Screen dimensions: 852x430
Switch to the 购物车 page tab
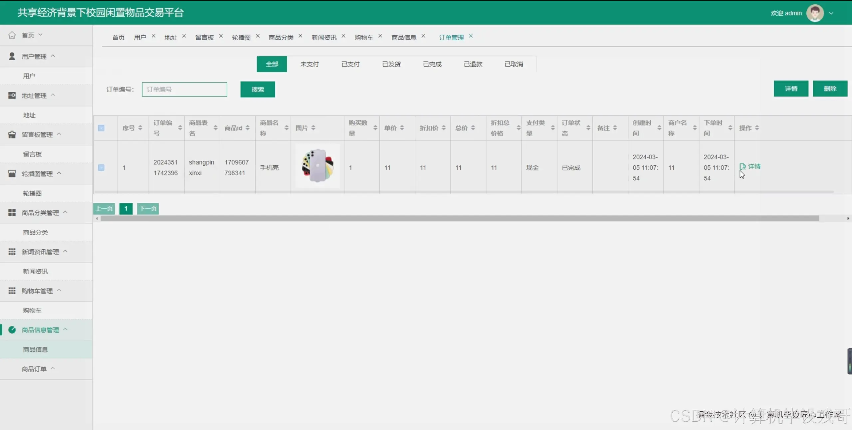(x=363, y=37)
